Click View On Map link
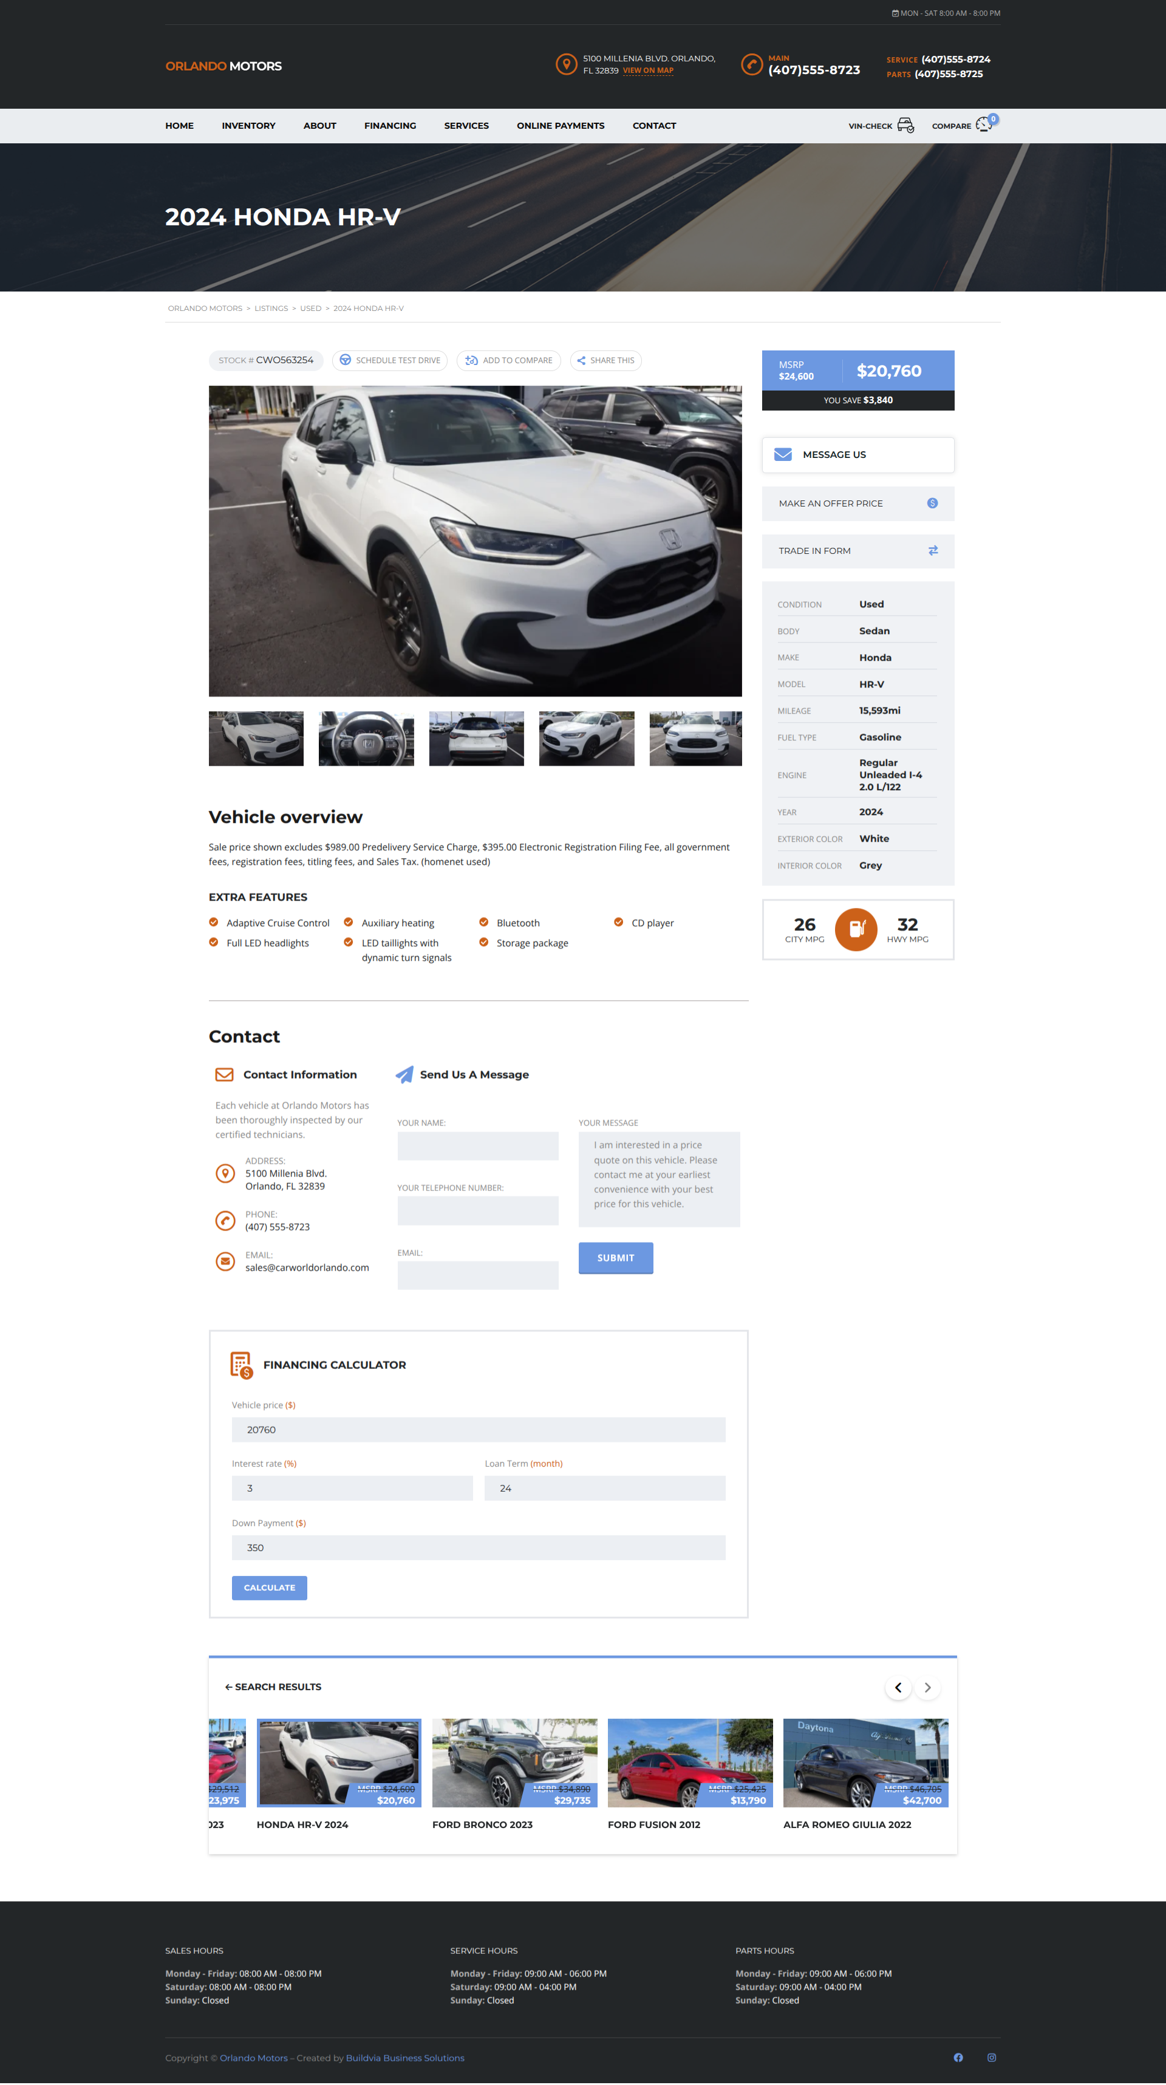1166x2085 pixels. (x=647, y=70)
